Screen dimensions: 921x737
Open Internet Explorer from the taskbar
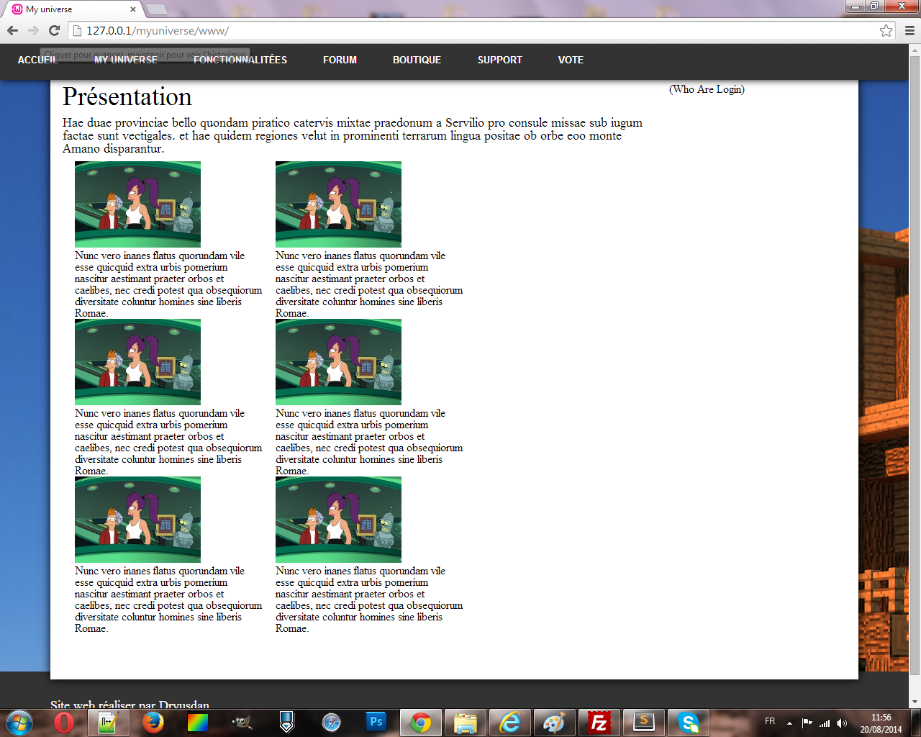coord(510,722)
